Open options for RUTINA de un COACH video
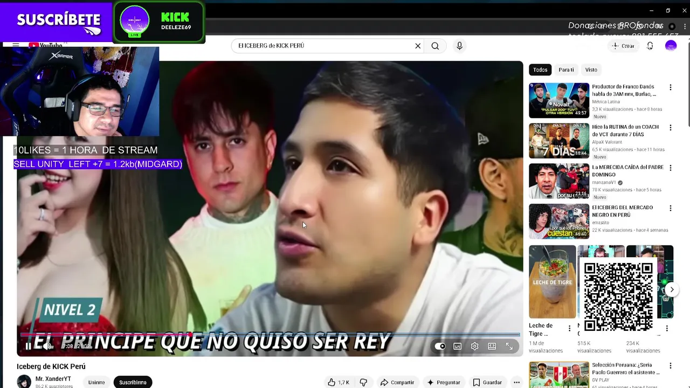690x388 pixels. pos(671,128)
